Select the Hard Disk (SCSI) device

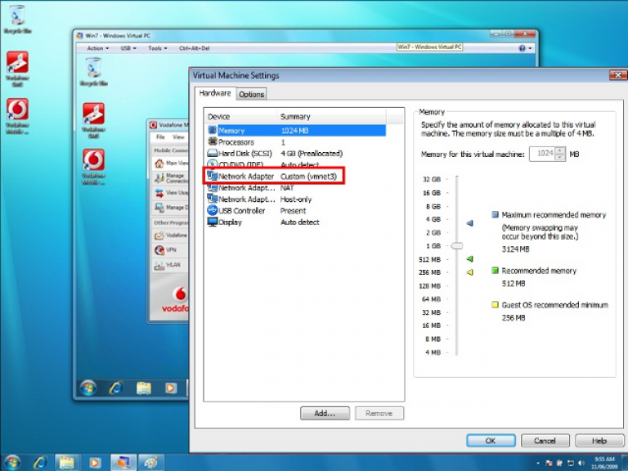pos(245,153)
